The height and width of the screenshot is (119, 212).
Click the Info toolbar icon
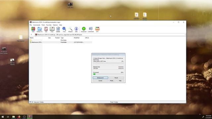tap(76, 29)
